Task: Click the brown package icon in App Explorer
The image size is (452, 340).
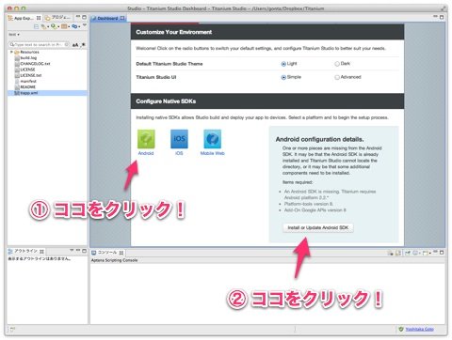Action: click(64, 26)
